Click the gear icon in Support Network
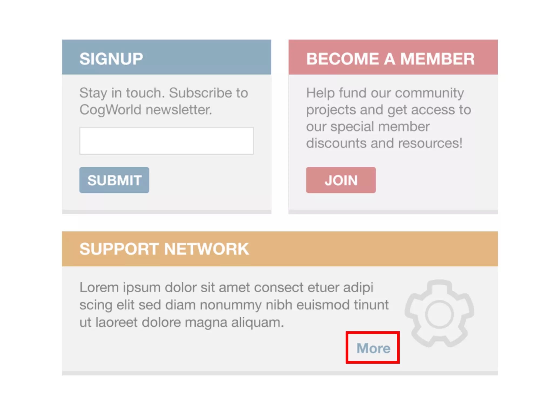Image resolution: width=553 pixels, height=415 pixels. click(x=439, y=314)
